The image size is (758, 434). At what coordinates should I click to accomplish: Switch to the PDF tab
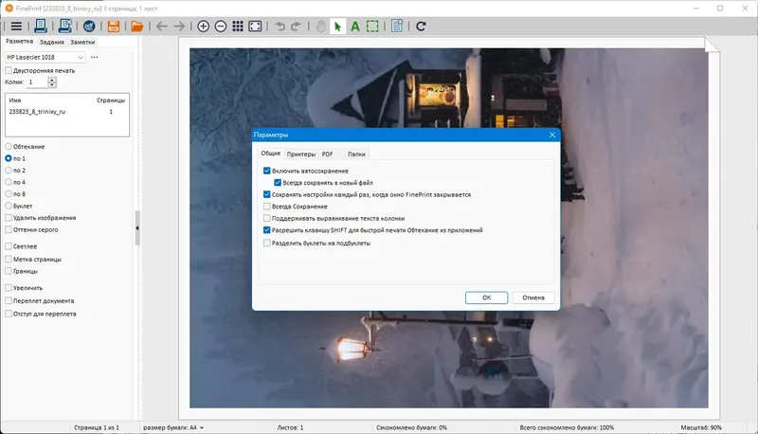pos(327,154)
